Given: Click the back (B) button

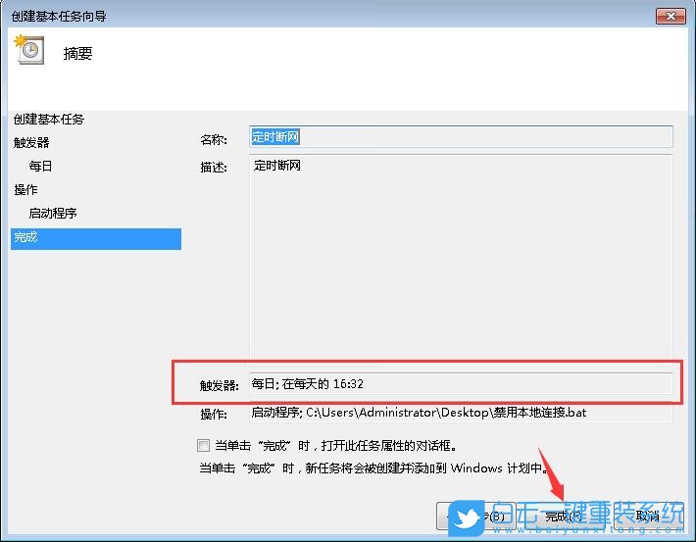Looking at the screenshot, I should coord(476,516).
